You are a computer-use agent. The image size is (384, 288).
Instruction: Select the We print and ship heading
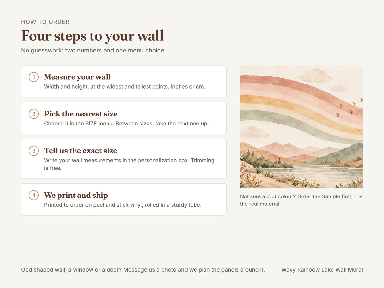coord(76,195)
